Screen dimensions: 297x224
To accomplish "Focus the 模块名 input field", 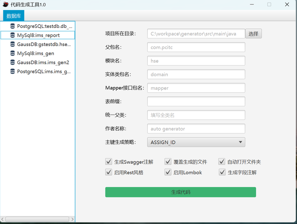I will point(196,61).
